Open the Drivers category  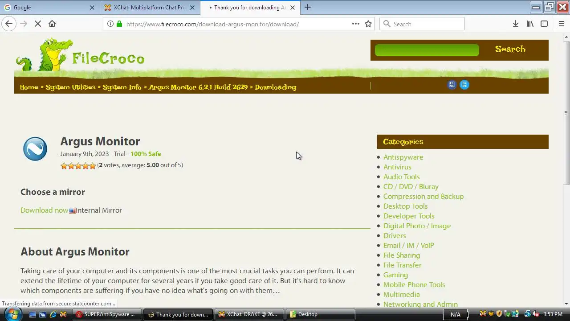[395, 235]
